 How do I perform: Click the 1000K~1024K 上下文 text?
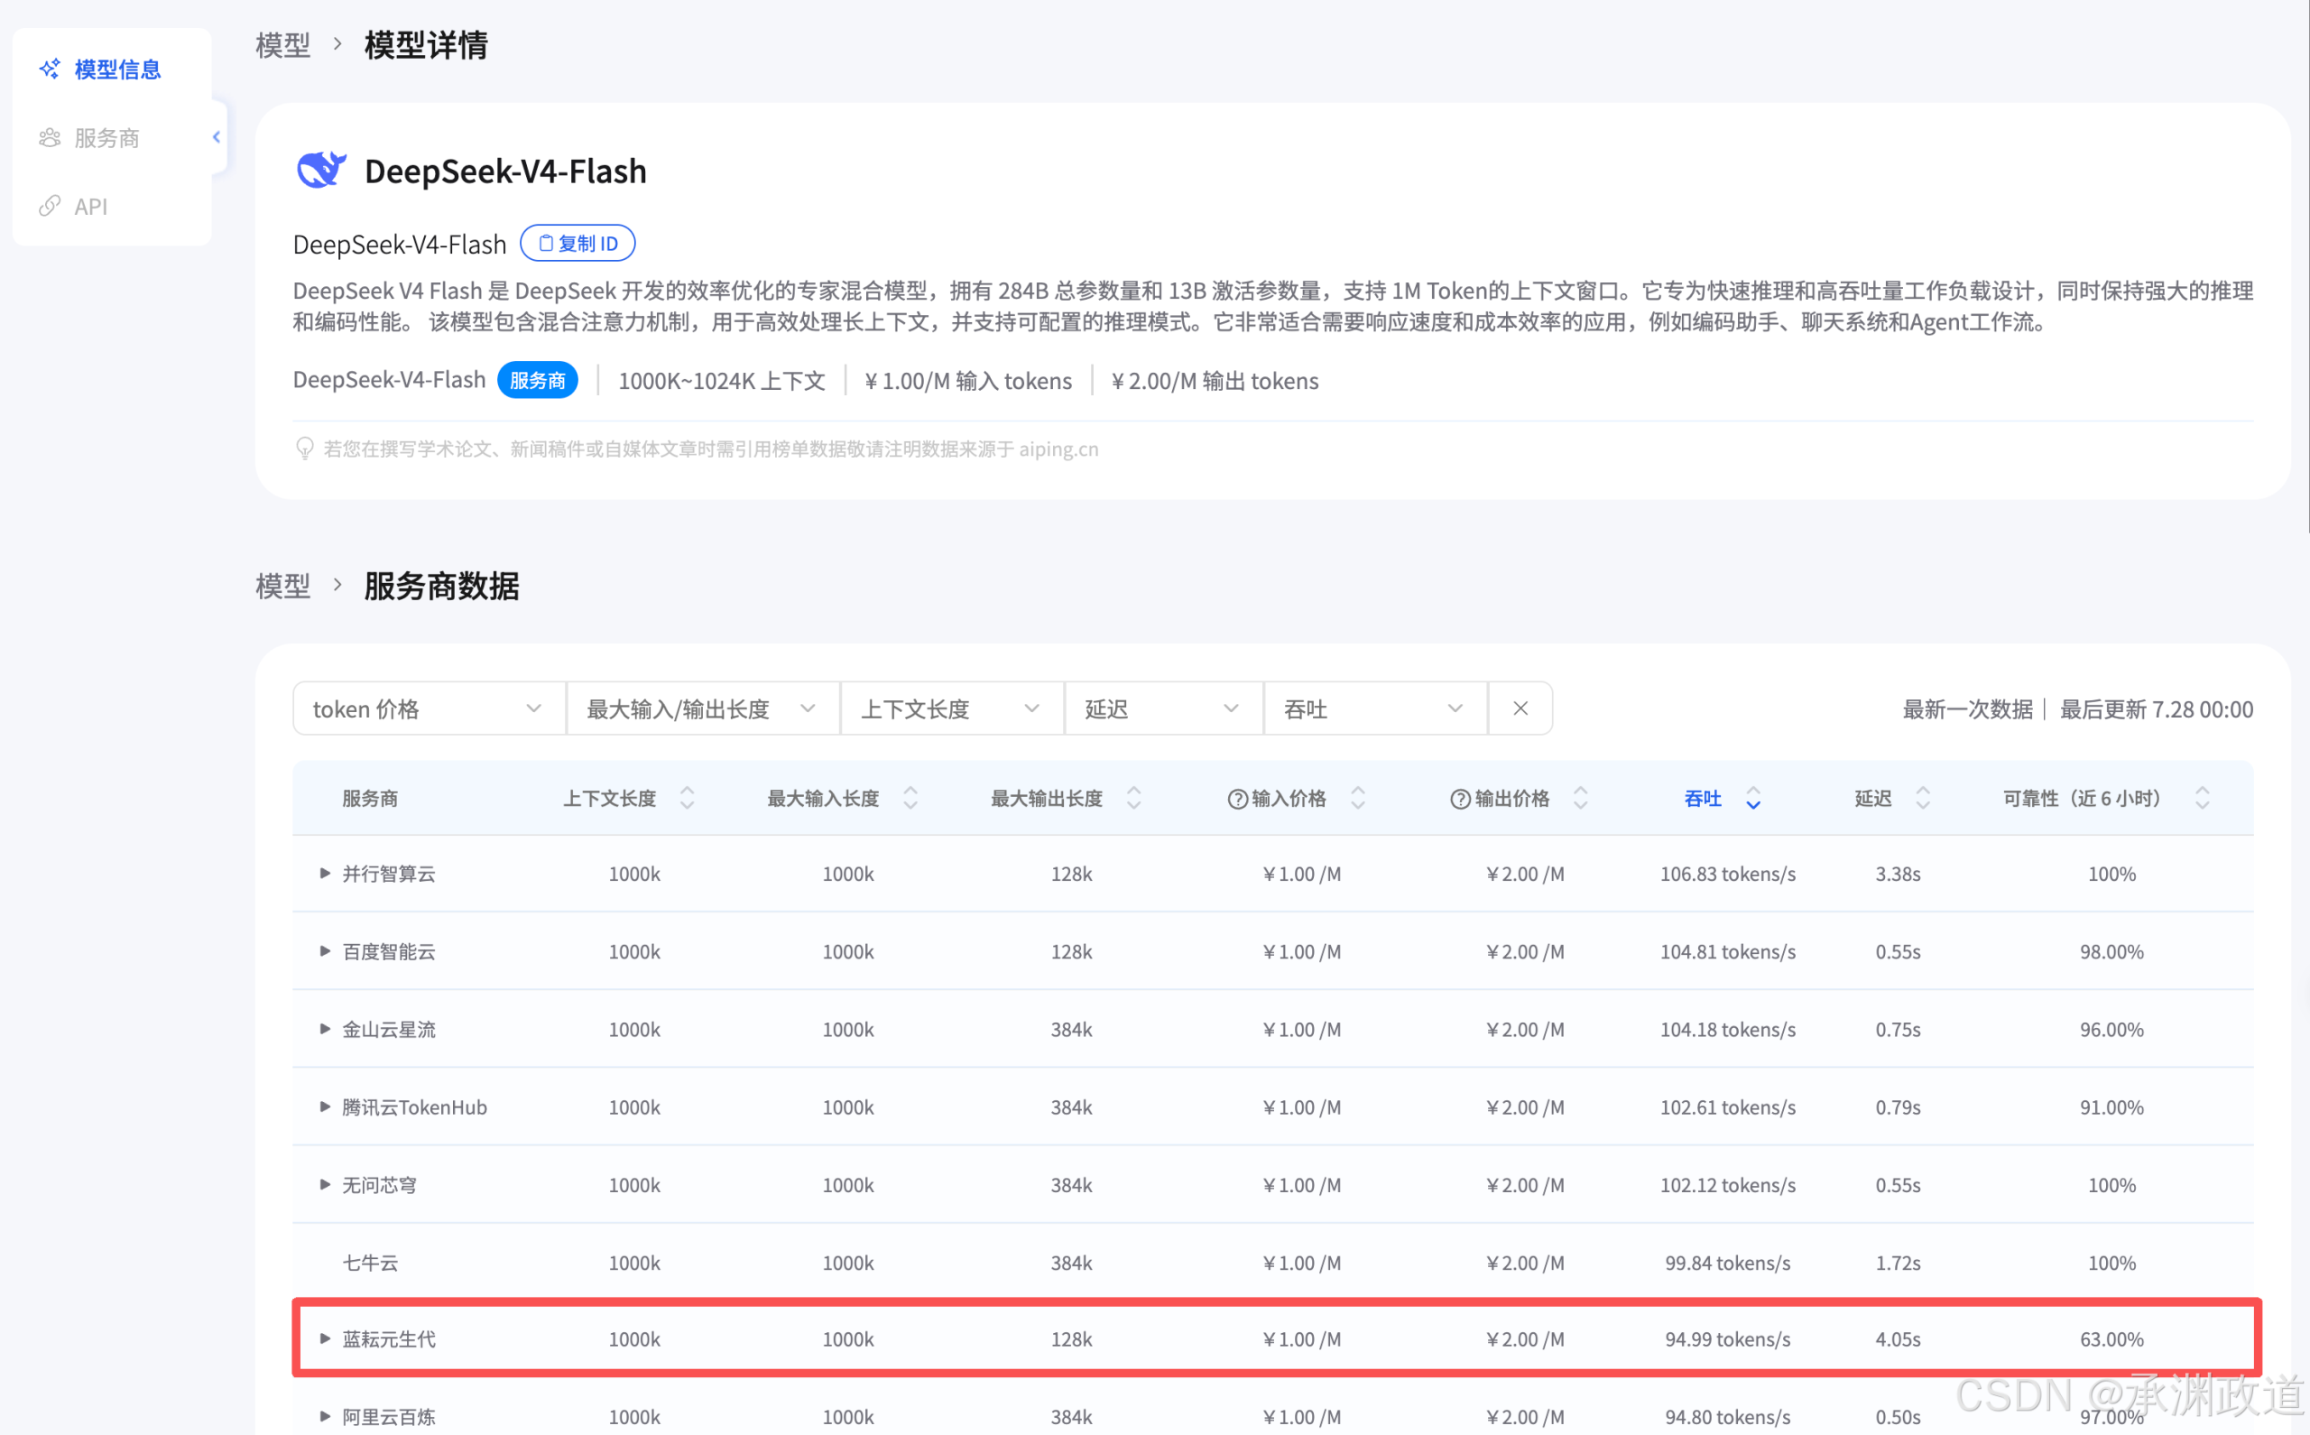tap(722, 381)
